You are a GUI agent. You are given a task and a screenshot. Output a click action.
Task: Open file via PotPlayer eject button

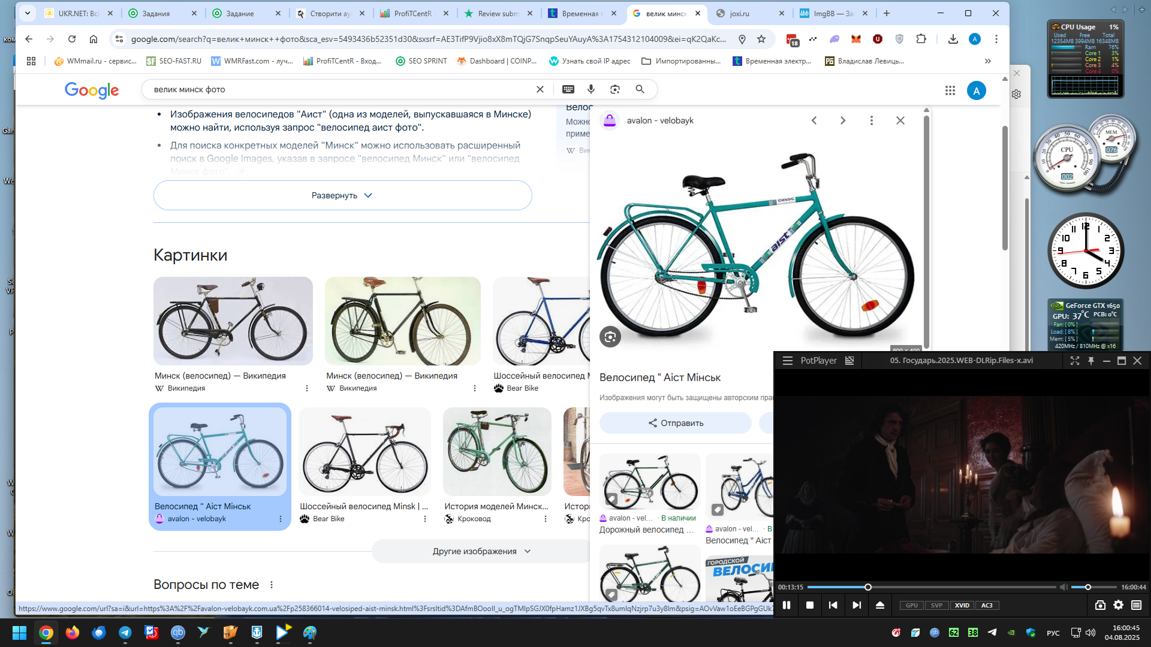pos(880,605)
